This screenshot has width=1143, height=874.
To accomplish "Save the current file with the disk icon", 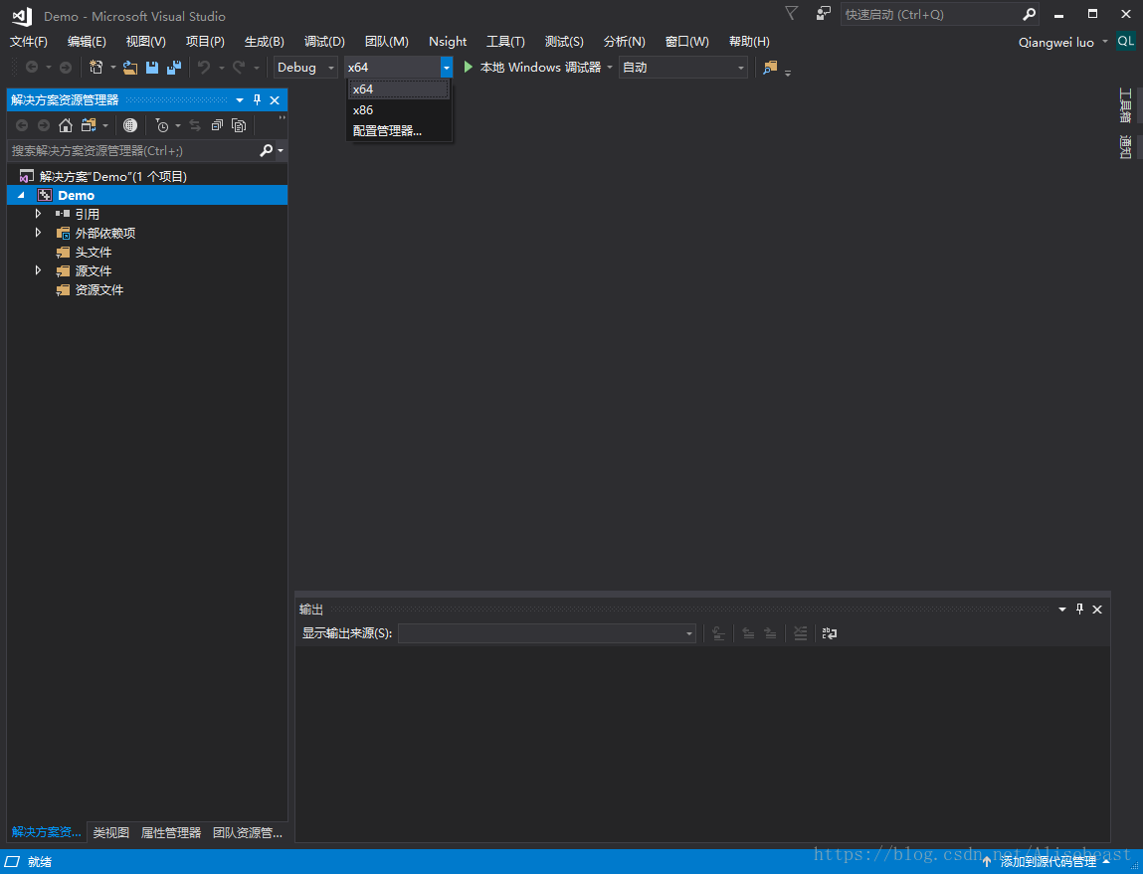I will tap(151, 68).
